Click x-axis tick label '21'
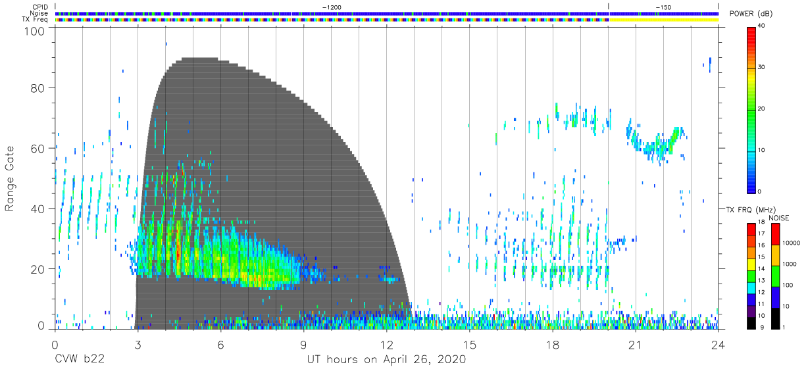This screenshot has width=808, height=373. tap(635, 345)
